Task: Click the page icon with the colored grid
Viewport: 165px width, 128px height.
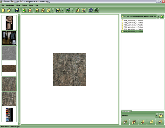Action: coord(37,10)
